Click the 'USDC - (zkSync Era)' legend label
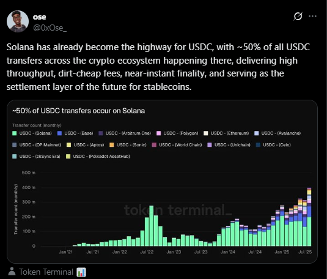The height and width of the screenshot is (279, 327). click(x=40, y=157)
